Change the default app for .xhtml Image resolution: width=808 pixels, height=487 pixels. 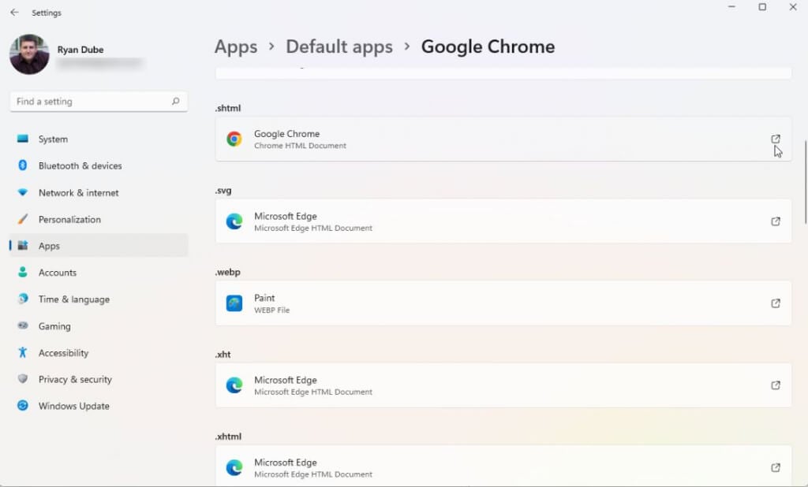503,467
